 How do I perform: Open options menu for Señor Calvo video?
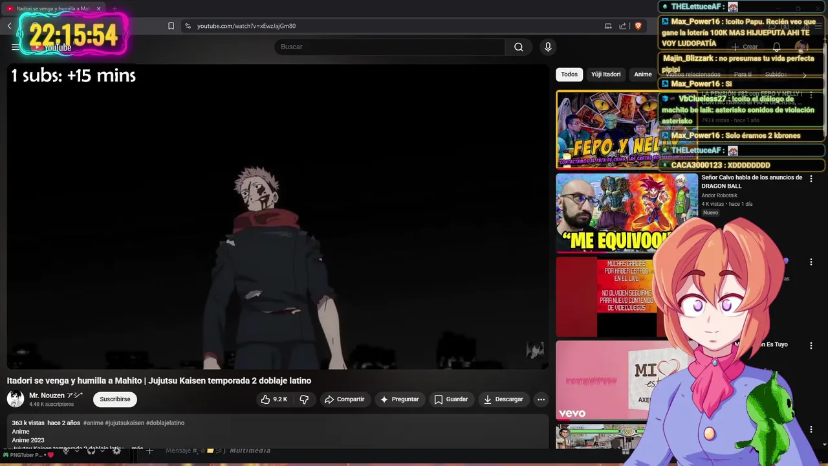[811, 179]
